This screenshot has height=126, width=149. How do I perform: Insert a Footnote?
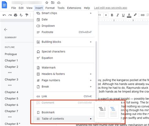tap(64, 32)
